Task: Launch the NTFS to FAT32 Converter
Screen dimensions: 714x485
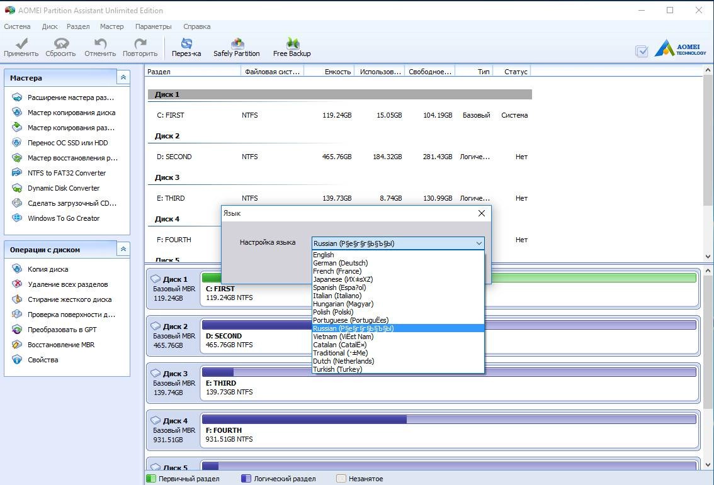Action: [67, 173]
